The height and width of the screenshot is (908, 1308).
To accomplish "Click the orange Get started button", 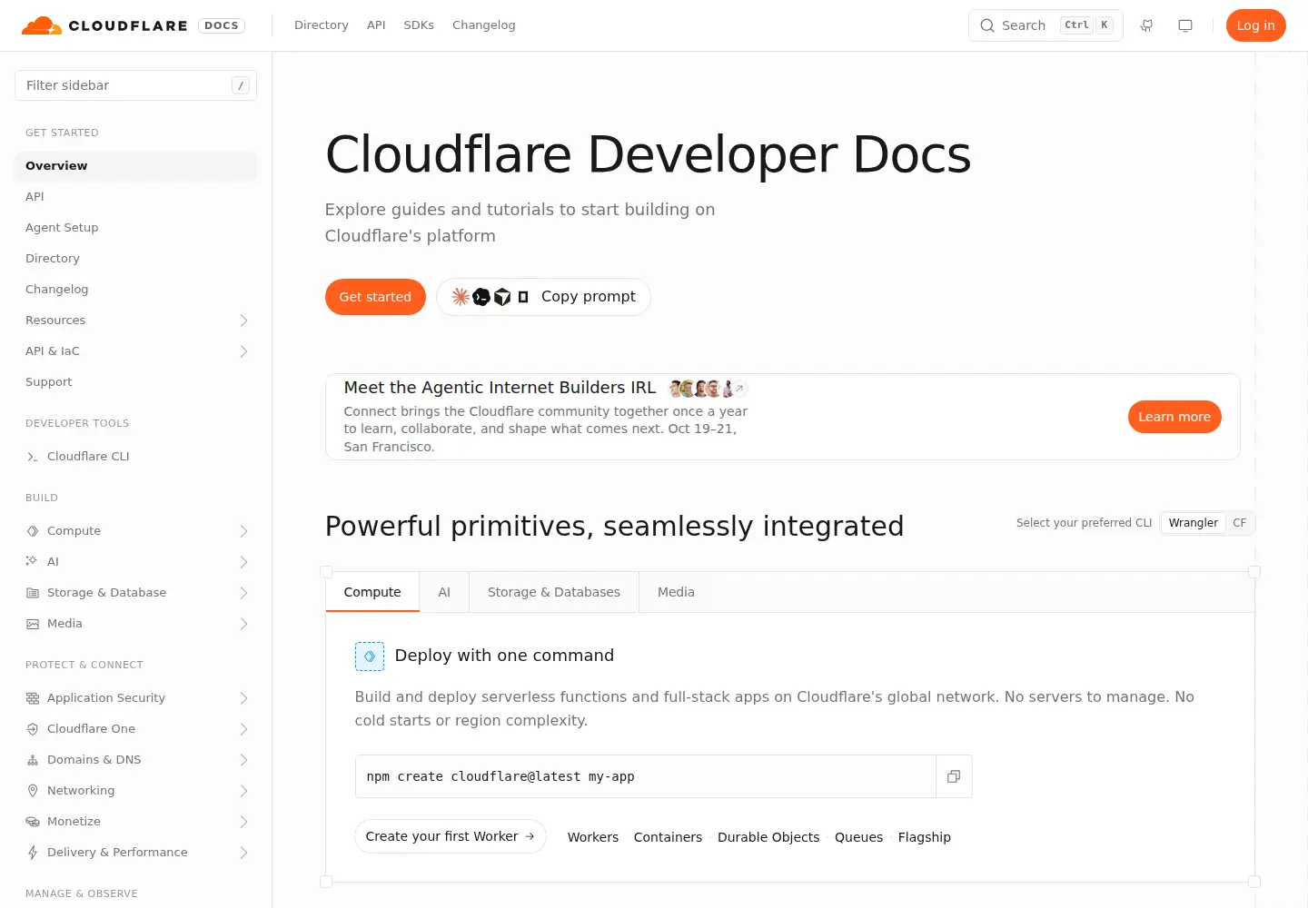I will (x=375, y=297).
